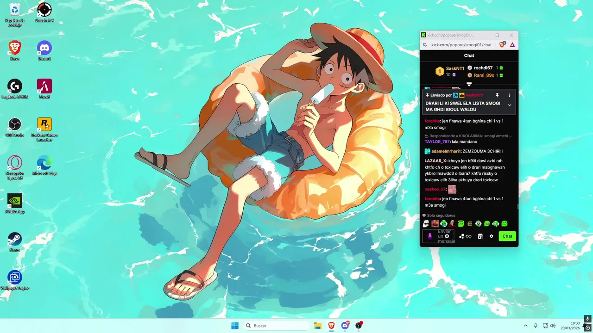593x333 pixels.
Task: Select the Steam desktop shortcut
Action: point(14,242)
